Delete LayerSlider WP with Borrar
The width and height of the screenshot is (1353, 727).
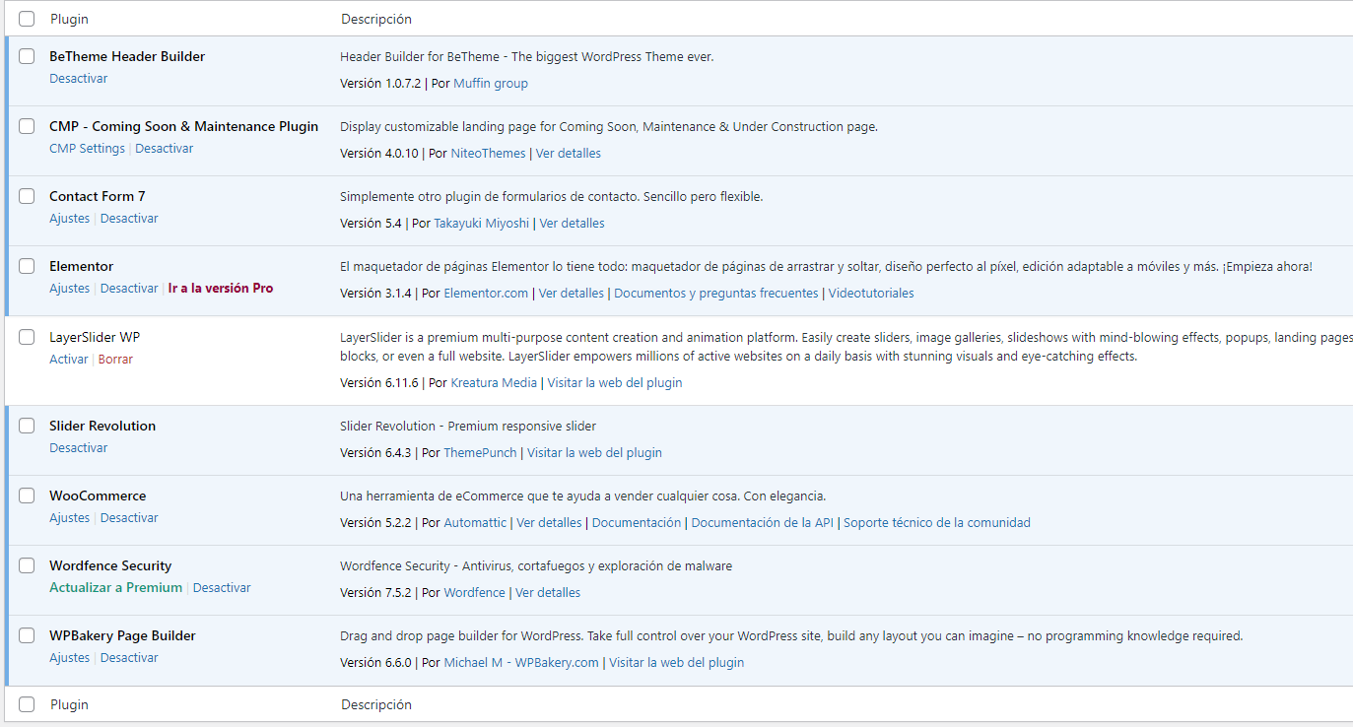pos(115,360)
